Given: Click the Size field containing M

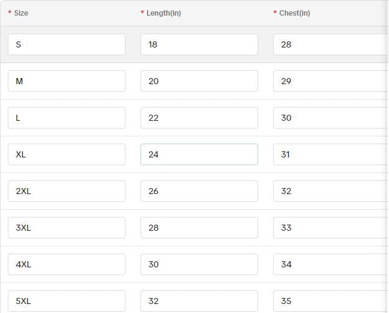Looking at the screenshot, I should pyautogui.click(x=66, y=81).
